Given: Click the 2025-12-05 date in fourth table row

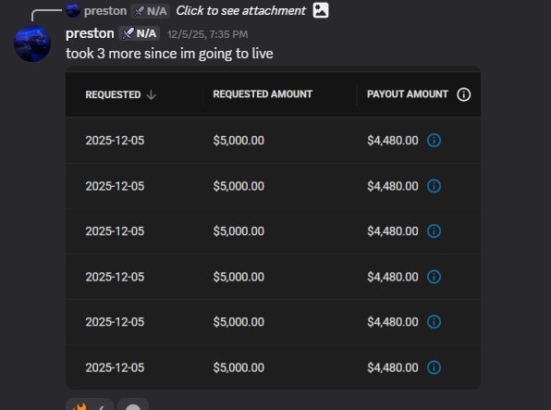Looking at the screenshot, I should 115,277.
